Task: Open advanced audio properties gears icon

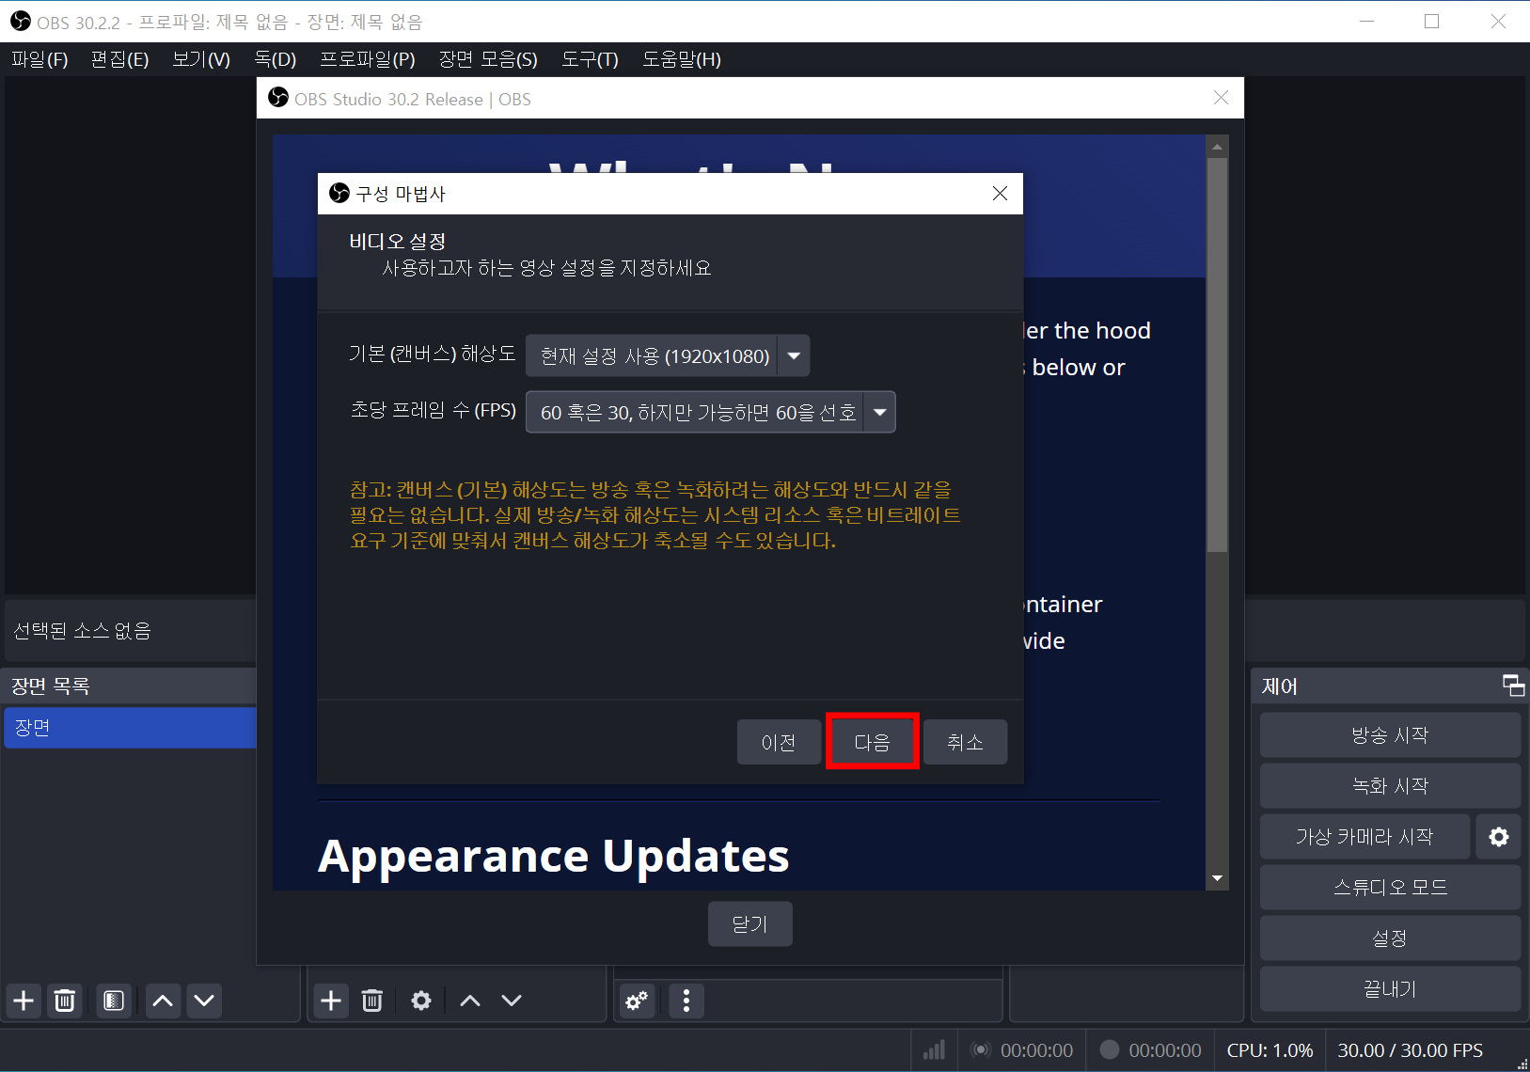Action: [638, 1001]
